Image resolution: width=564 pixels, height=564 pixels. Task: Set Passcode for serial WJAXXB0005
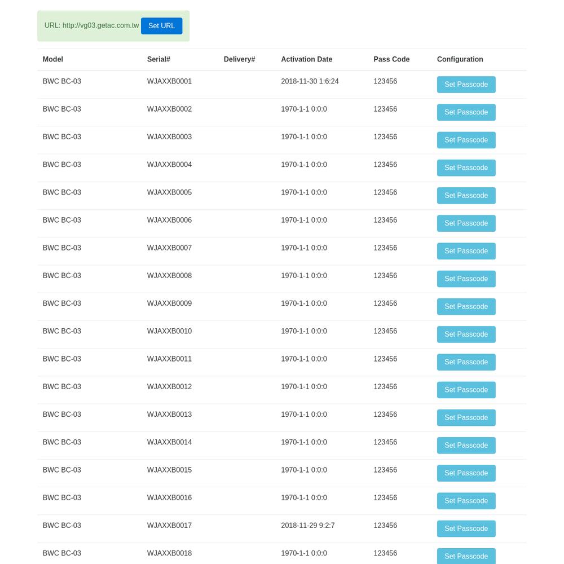pos(466,196)
